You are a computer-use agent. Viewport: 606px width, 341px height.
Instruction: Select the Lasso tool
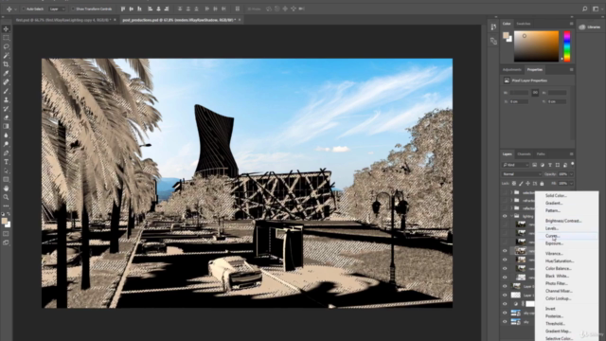pyautogui.click(x=6, y=46)
